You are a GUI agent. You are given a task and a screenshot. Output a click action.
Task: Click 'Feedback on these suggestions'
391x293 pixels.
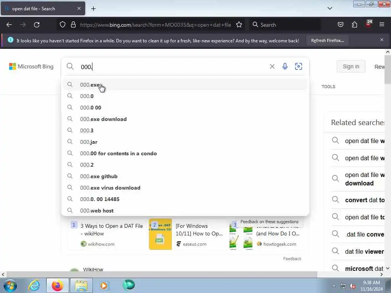pos(269,222)
